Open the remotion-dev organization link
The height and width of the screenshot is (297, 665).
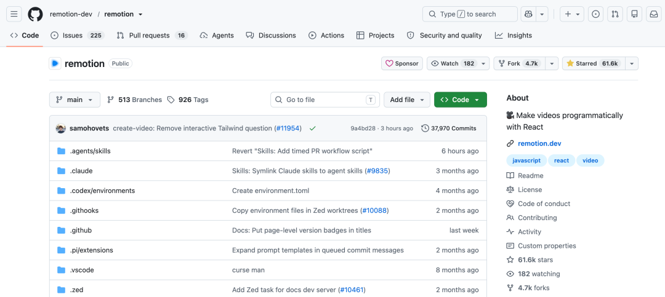coord(70,14)
